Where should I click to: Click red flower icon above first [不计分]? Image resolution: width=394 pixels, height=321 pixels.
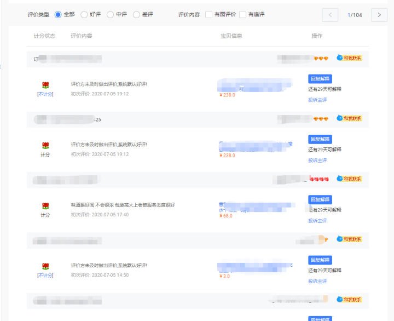coord(45,85)
